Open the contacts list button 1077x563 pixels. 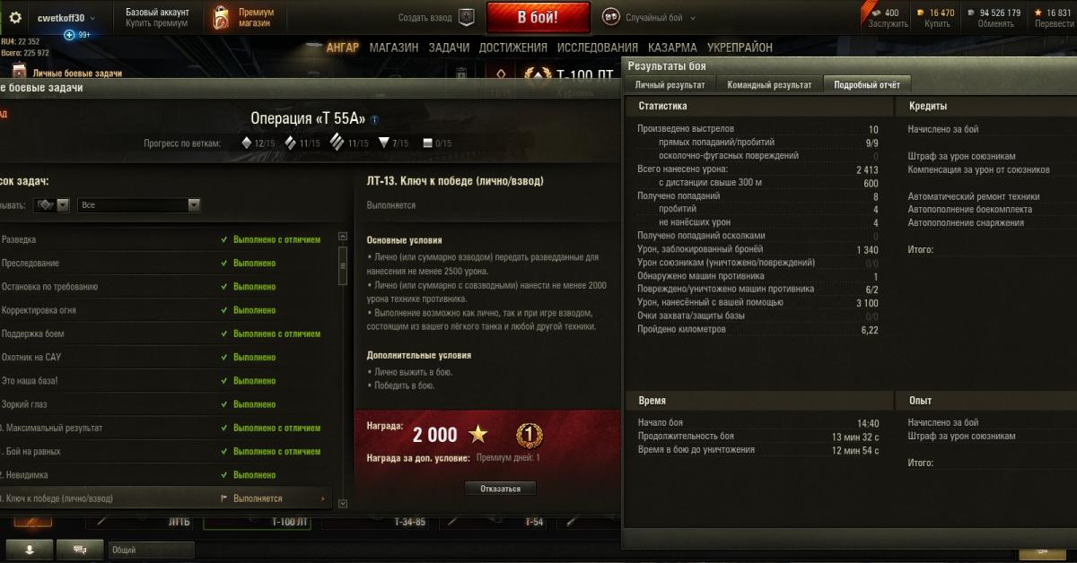click(28, 549)
